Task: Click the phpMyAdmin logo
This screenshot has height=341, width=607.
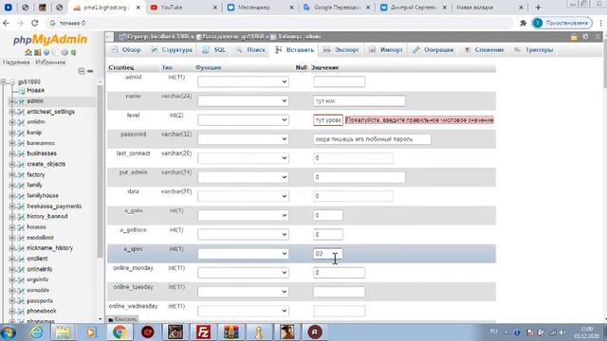Action: click(50, 40)
